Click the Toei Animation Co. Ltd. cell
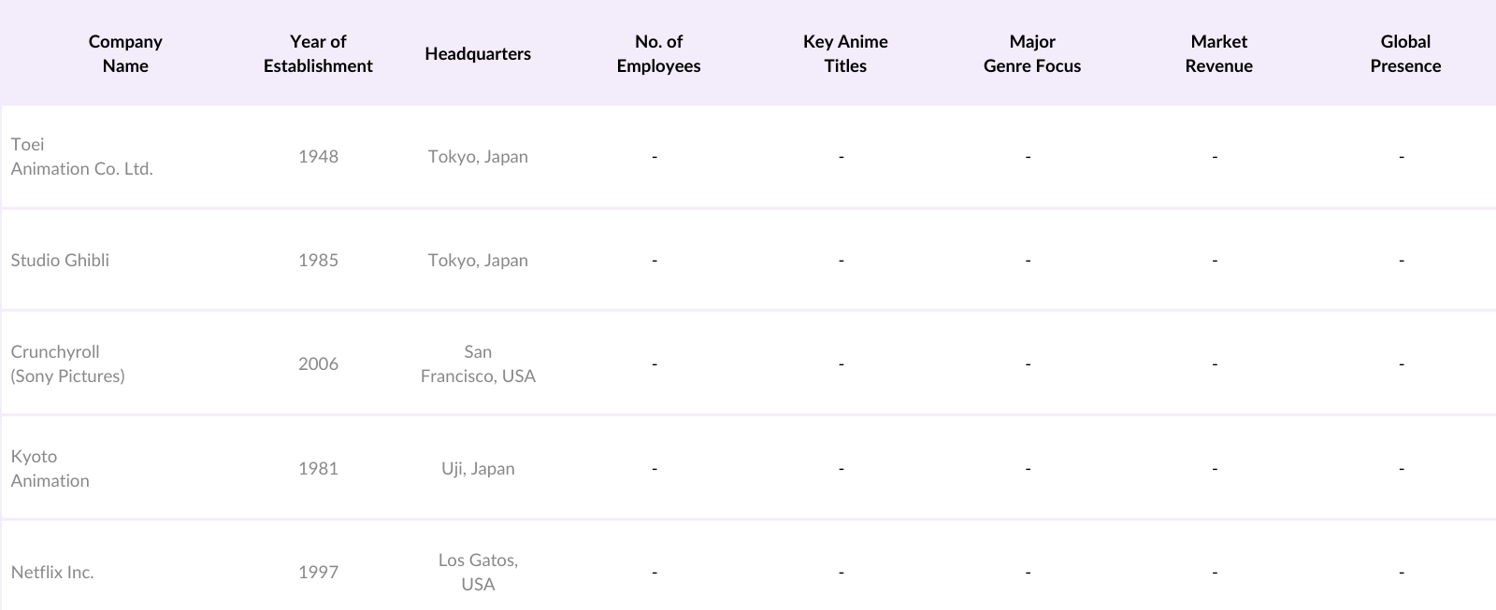Image resolution: width=1496 pixels, height=610 pixels. click(x=81, y=157)
